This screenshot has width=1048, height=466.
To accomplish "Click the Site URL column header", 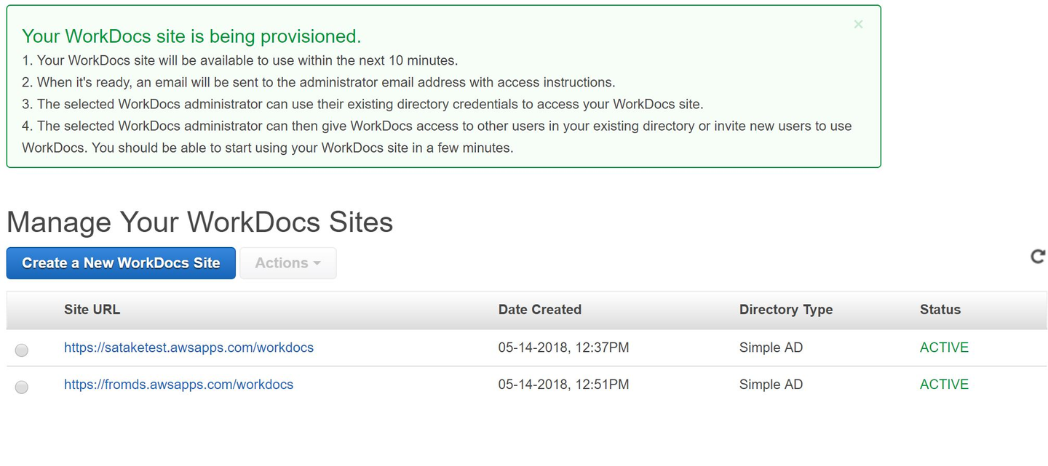I will tap(92, 310).
